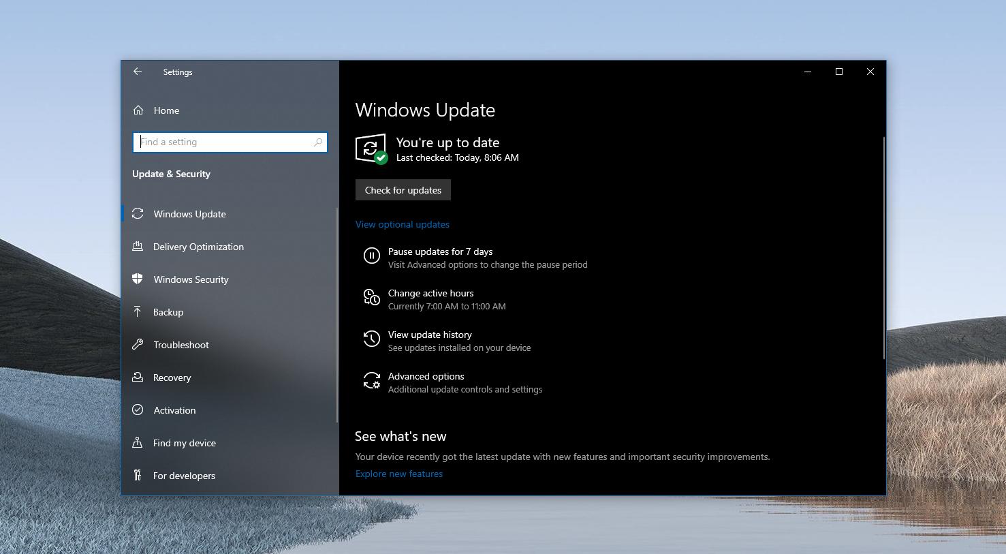Click 'You're up to date' status text
The height and width of the screenshot is (554, 1006).
(x=447, y=142)
